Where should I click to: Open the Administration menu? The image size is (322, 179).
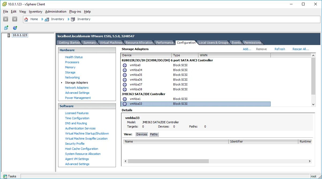pos(56,12)
